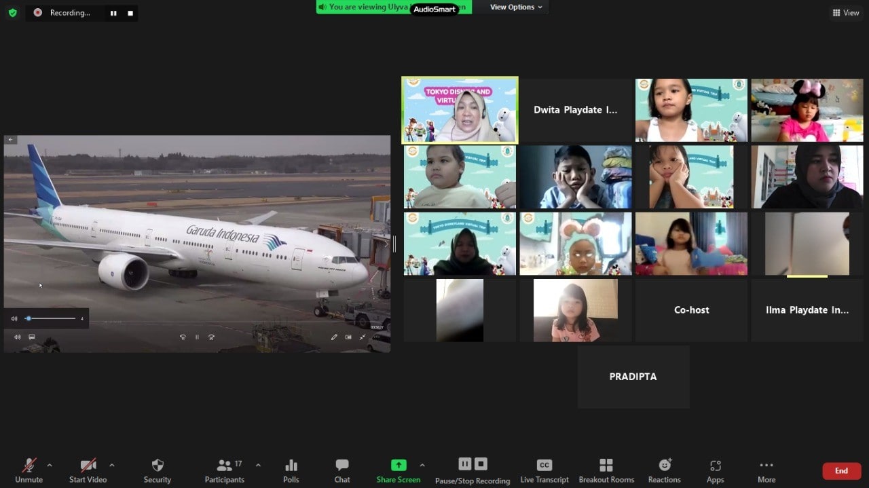Toggle subtitles icon in the video player
Screen dimensions: 869x488
click(31, 337)
